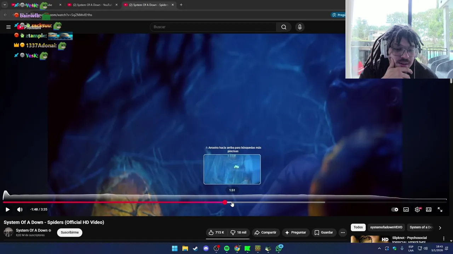
Task: Close the 'System Of A Down - YouTube' tab
Action: [116, 5]
